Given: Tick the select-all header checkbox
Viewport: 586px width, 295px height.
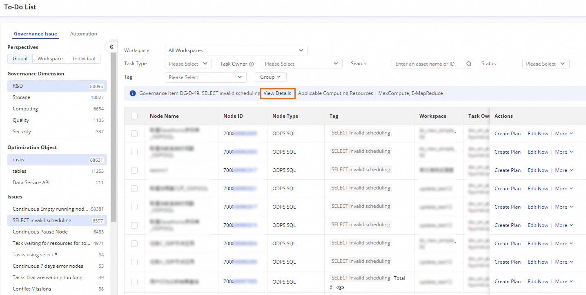Looking at the screenshot, I should 134,116.
